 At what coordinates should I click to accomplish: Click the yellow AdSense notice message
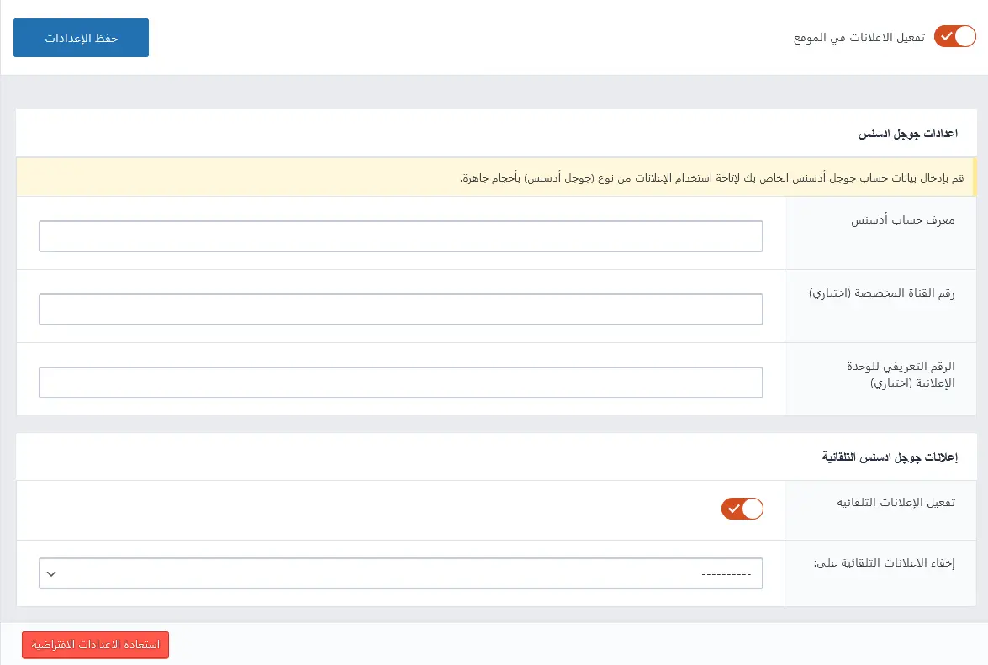pyautogui.click(x=496, y=177)
